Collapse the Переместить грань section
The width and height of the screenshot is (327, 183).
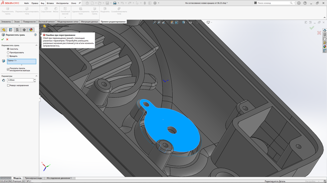click(x=36, y=45)
